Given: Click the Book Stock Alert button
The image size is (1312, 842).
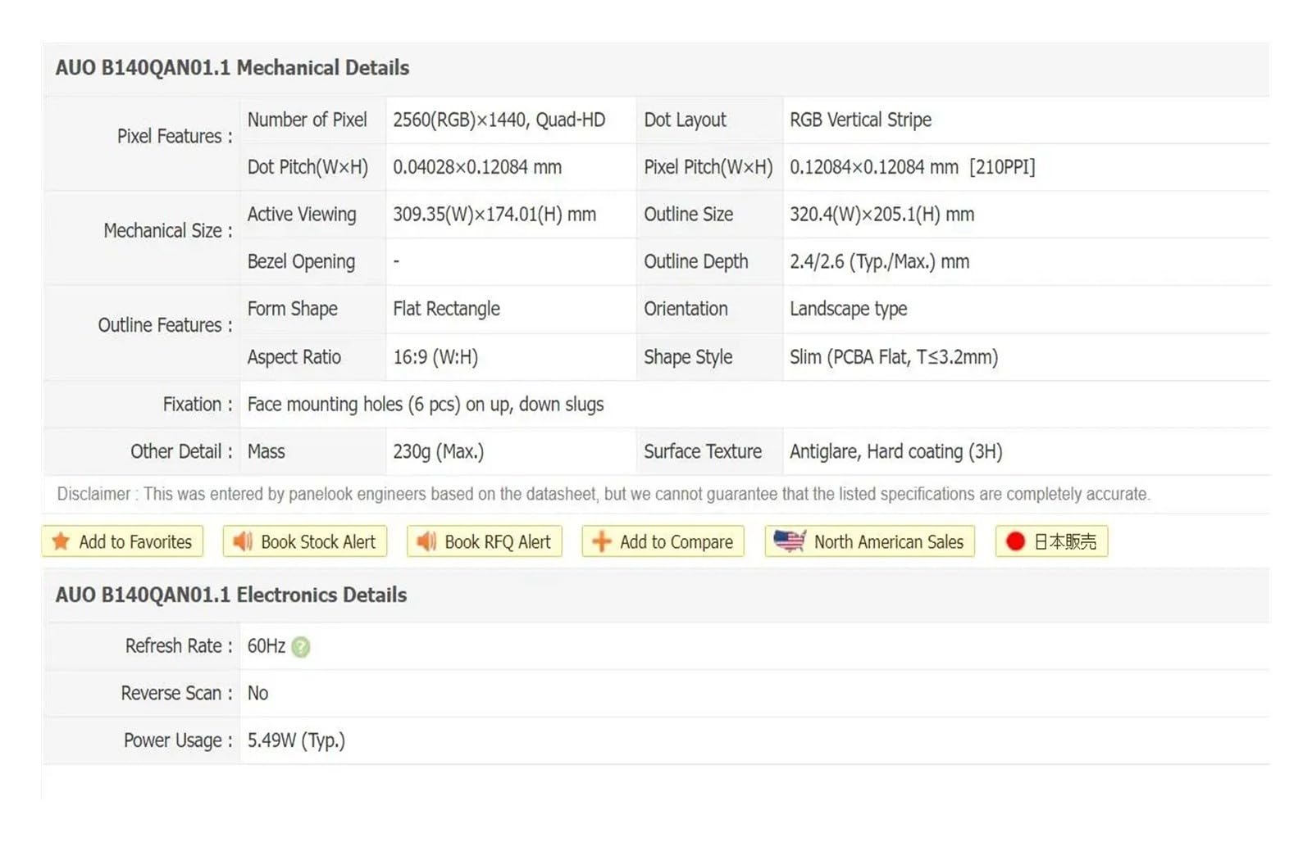Looking at the screenshot, I should pos(305,541).
